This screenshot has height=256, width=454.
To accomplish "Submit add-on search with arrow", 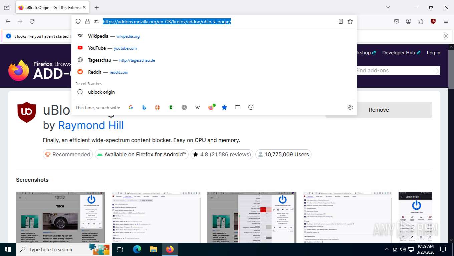I will [436, 71].
